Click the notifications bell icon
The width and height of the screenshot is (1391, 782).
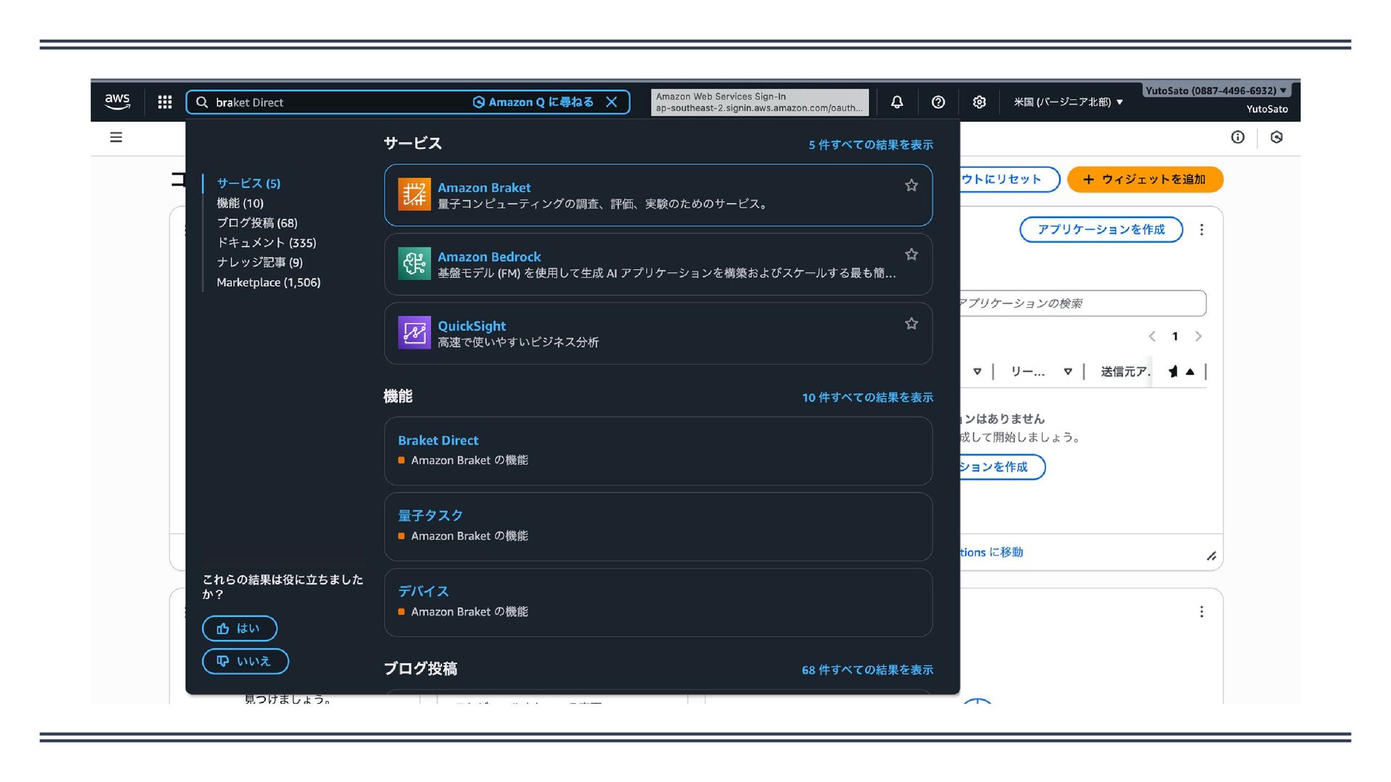[x=897, y=102]
